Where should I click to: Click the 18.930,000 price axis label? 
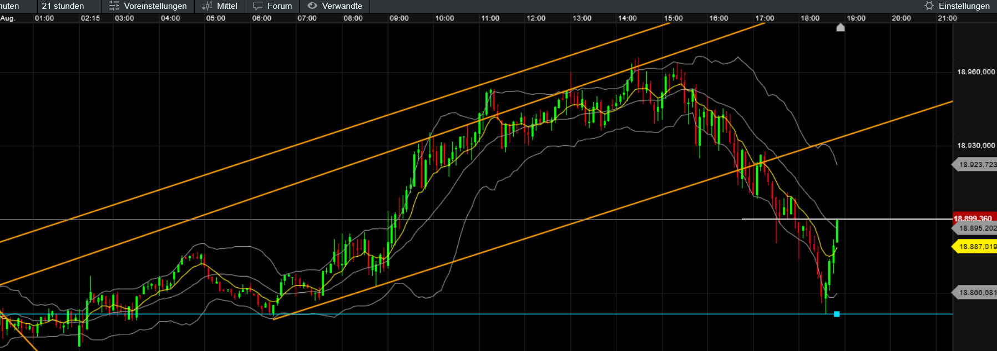coord(976,145)
